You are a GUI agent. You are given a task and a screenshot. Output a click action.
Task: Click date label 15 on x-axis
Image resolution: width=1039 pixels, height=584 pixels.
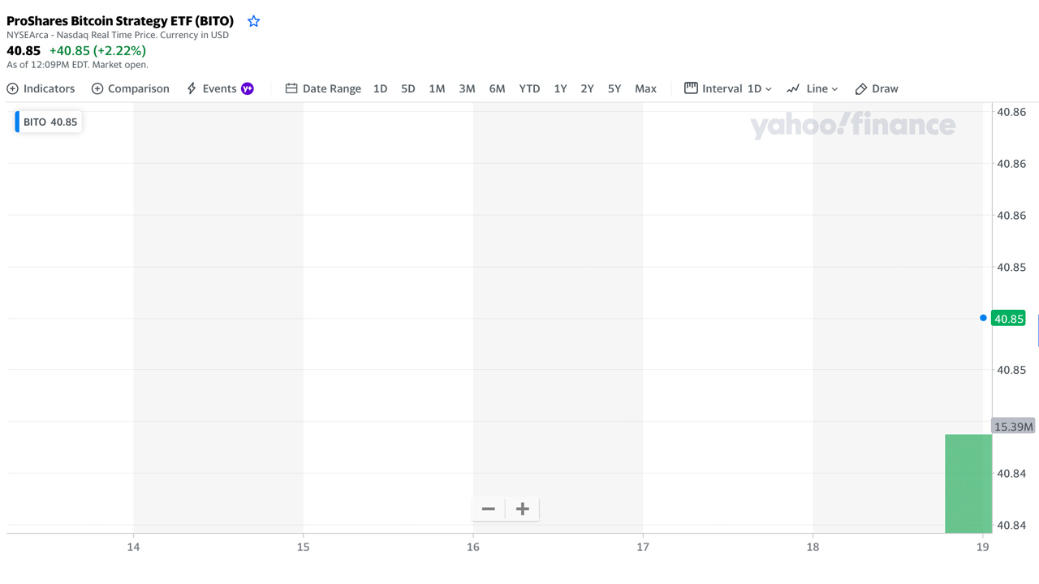pos(303,547)
